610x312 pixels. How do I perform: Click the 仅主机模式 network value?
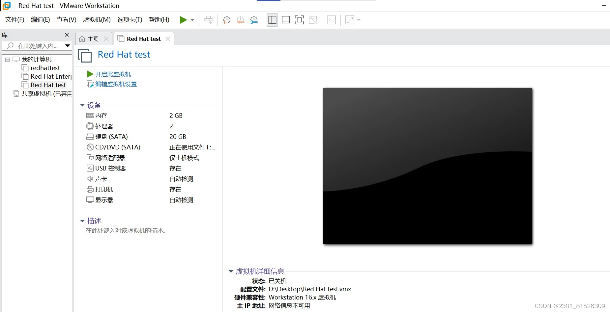(184, 158)
